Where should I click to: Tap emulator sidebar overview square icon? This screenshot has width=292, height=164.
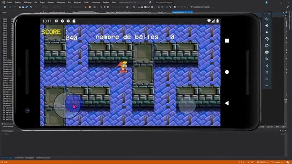267,79
